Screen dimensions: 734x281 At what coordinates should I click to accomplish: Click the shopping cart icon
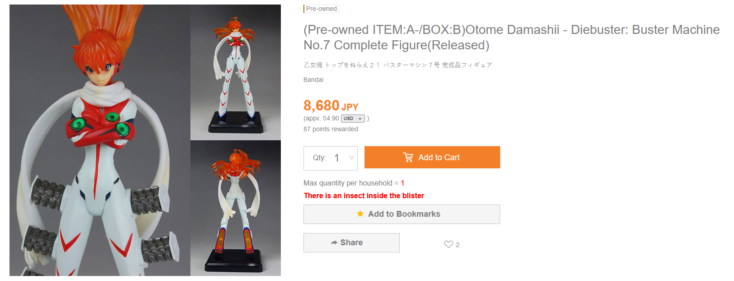pos(408,157)
